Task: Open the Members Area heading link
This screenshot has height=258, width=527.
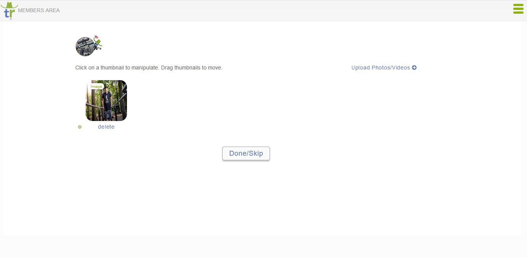Action: (39, 10)
